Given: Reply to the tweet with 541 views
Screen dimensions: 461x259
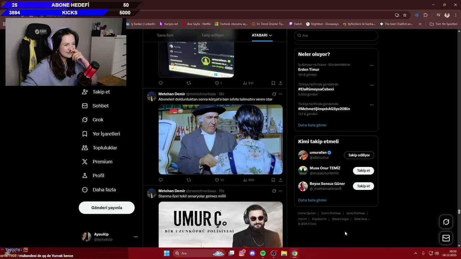Looking at the screenshot, I should click(161, 83).
